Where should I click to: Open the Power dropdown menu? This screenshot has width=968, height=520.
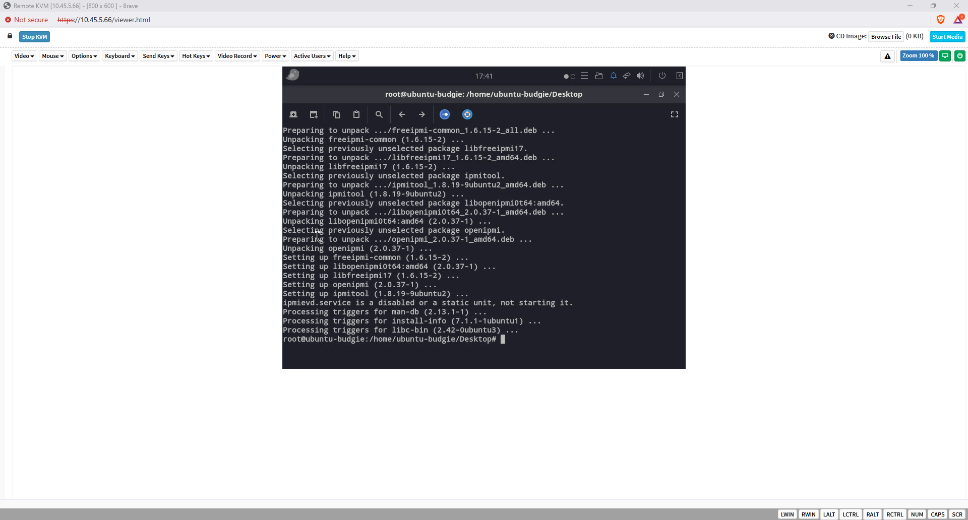pos(275,56)
